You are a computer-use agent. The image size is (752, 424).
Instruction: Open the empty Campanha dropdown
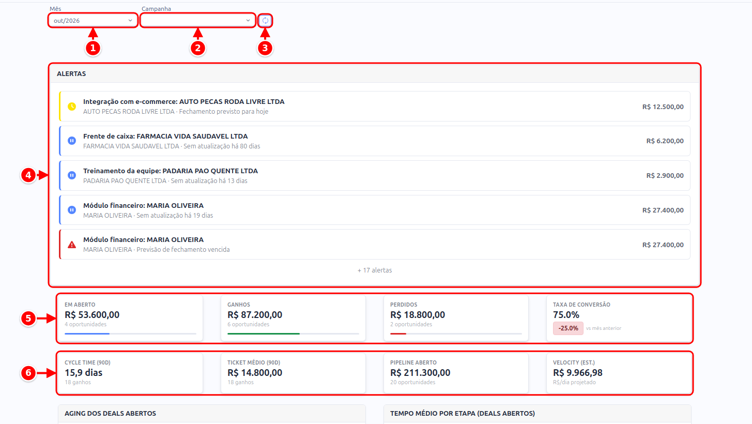(197, 21)
